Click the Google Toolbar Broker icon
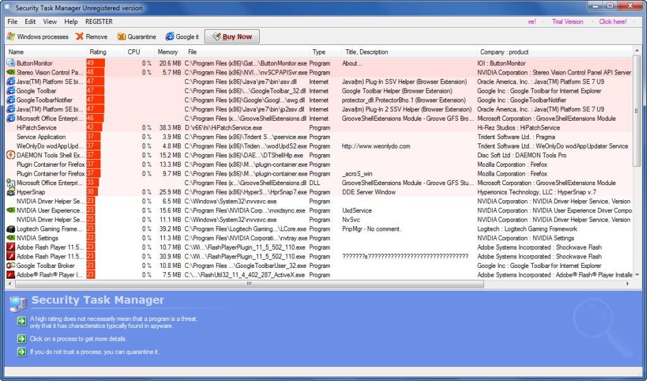 click(x=11, y=265)
